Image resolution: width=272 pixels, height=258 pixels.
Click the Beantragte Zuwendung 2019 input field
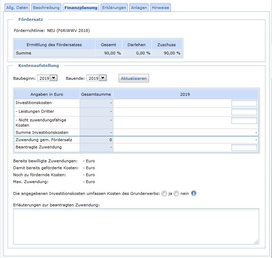point(244,148)
